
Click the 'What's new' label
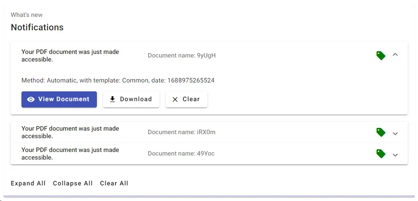tap(27, 15)
